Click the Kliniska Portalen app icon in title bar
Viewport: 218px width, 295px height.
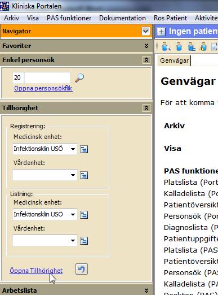pyautogui.click(x=5, y=6)
